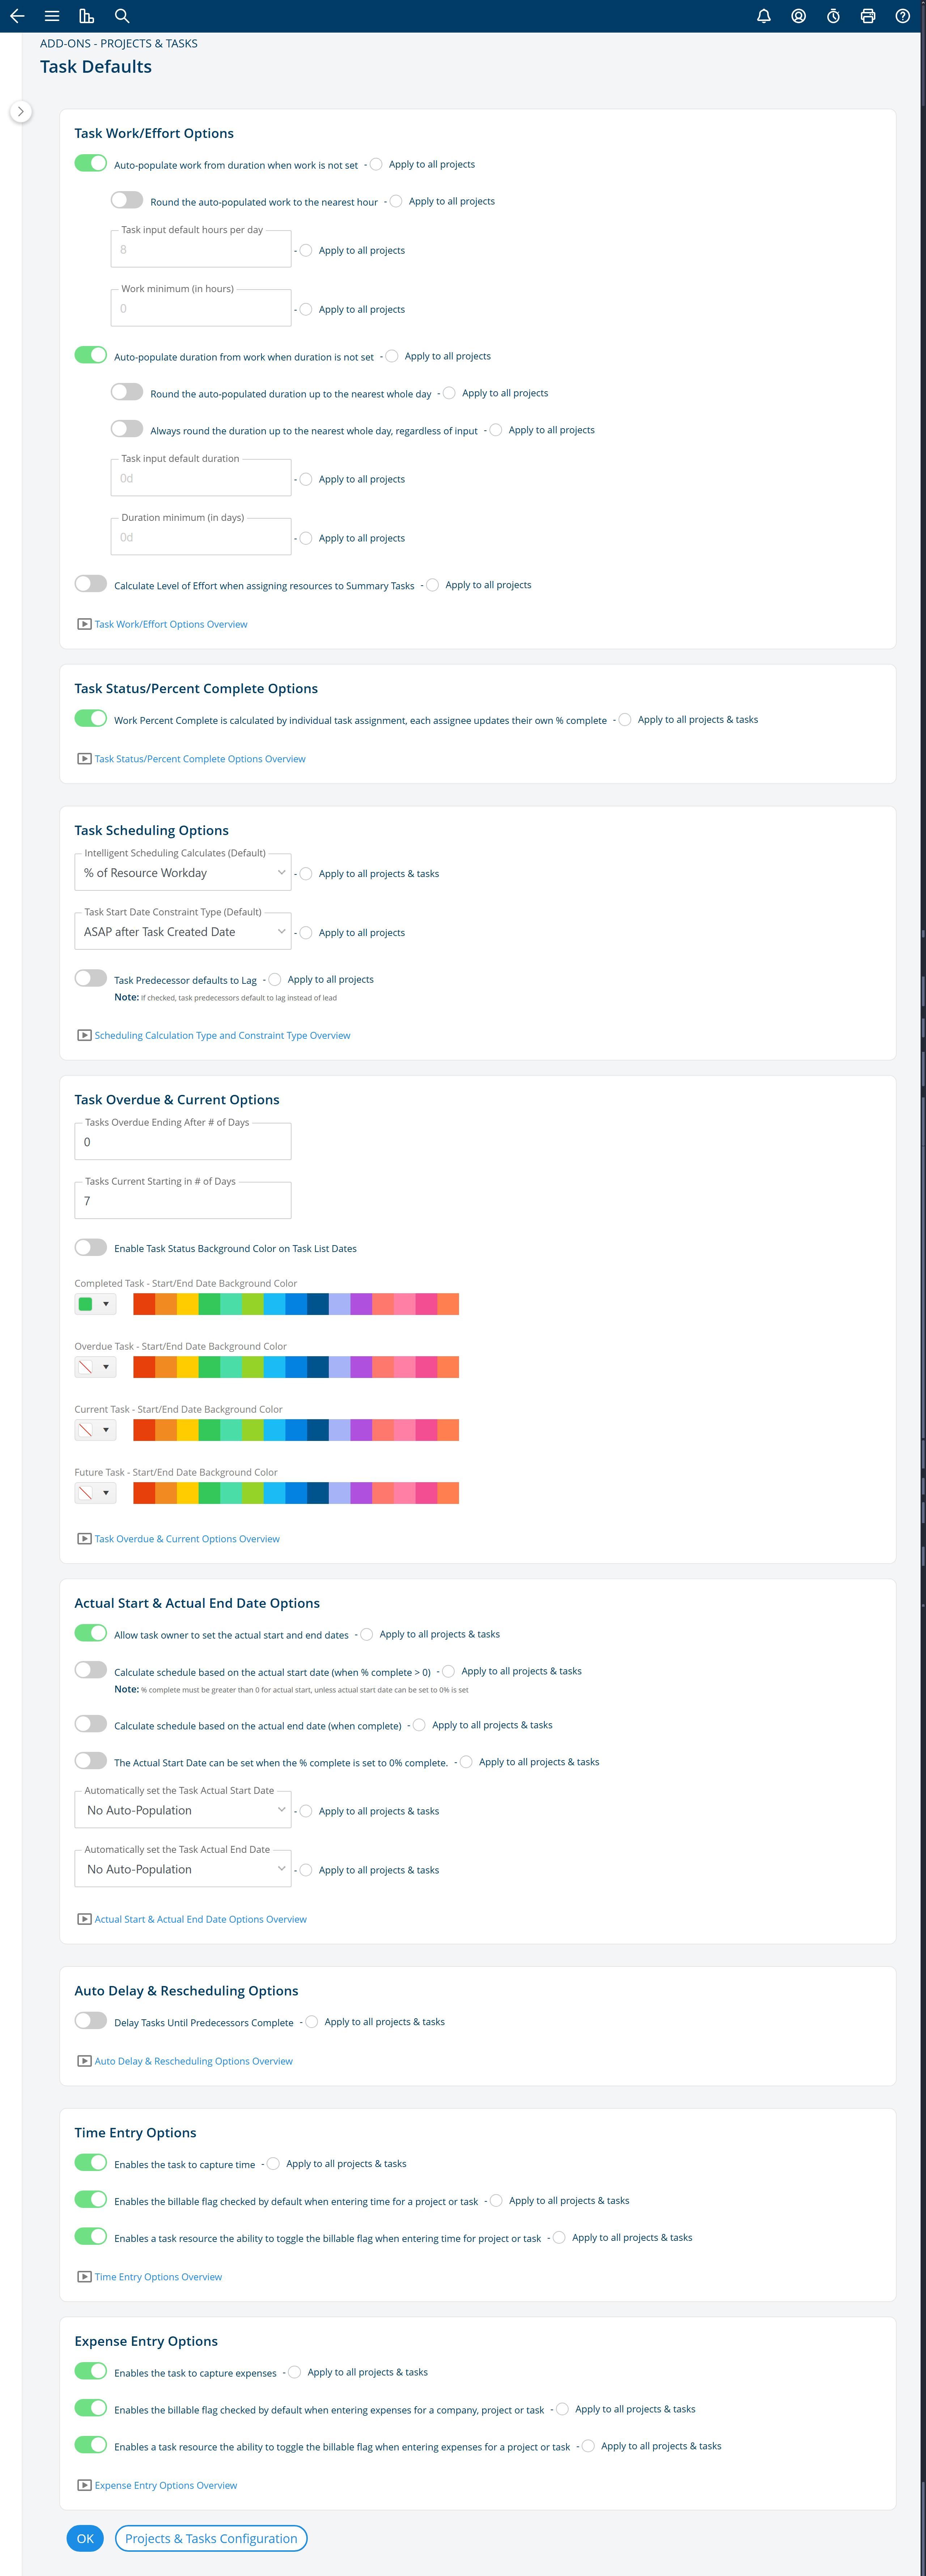Click the ADD-ONS - PROJECTS & TASKS breadcrumb
This screenshot has width=926, height=2576.
(x=119, y=44)
